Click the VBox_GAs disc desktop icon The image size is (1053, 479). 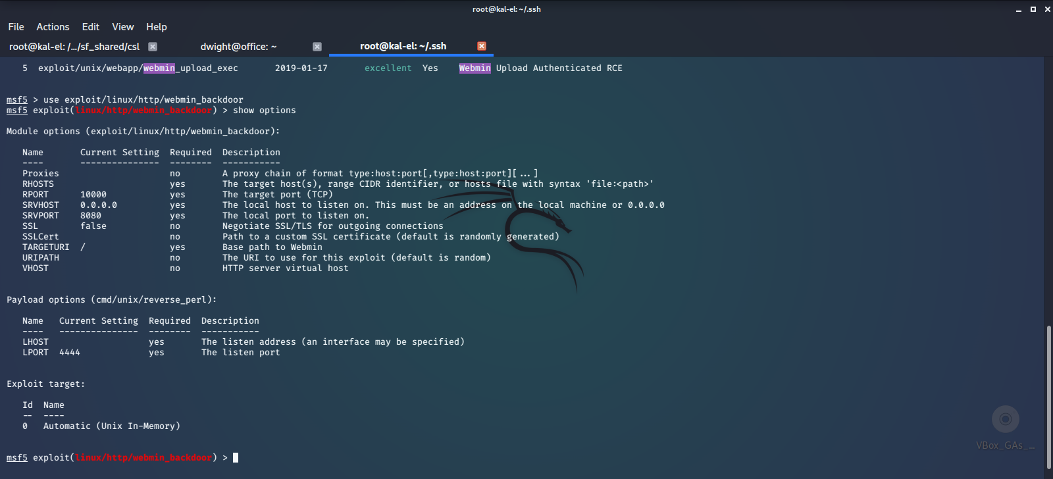point(1005,419)
